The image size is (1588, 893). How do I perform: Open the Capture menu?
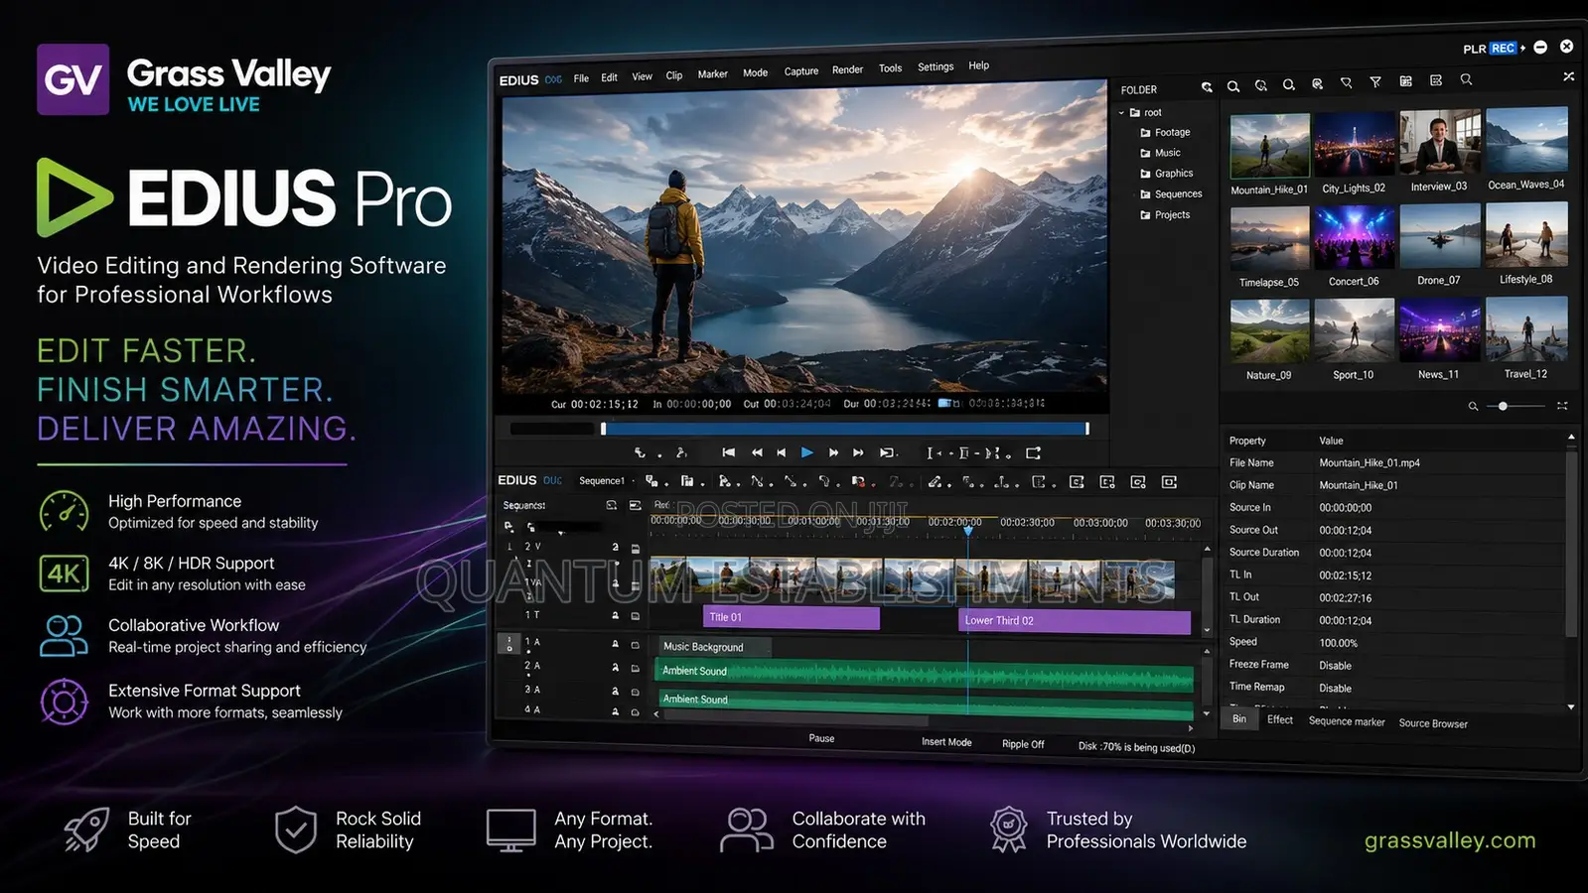tap(800, 71)
